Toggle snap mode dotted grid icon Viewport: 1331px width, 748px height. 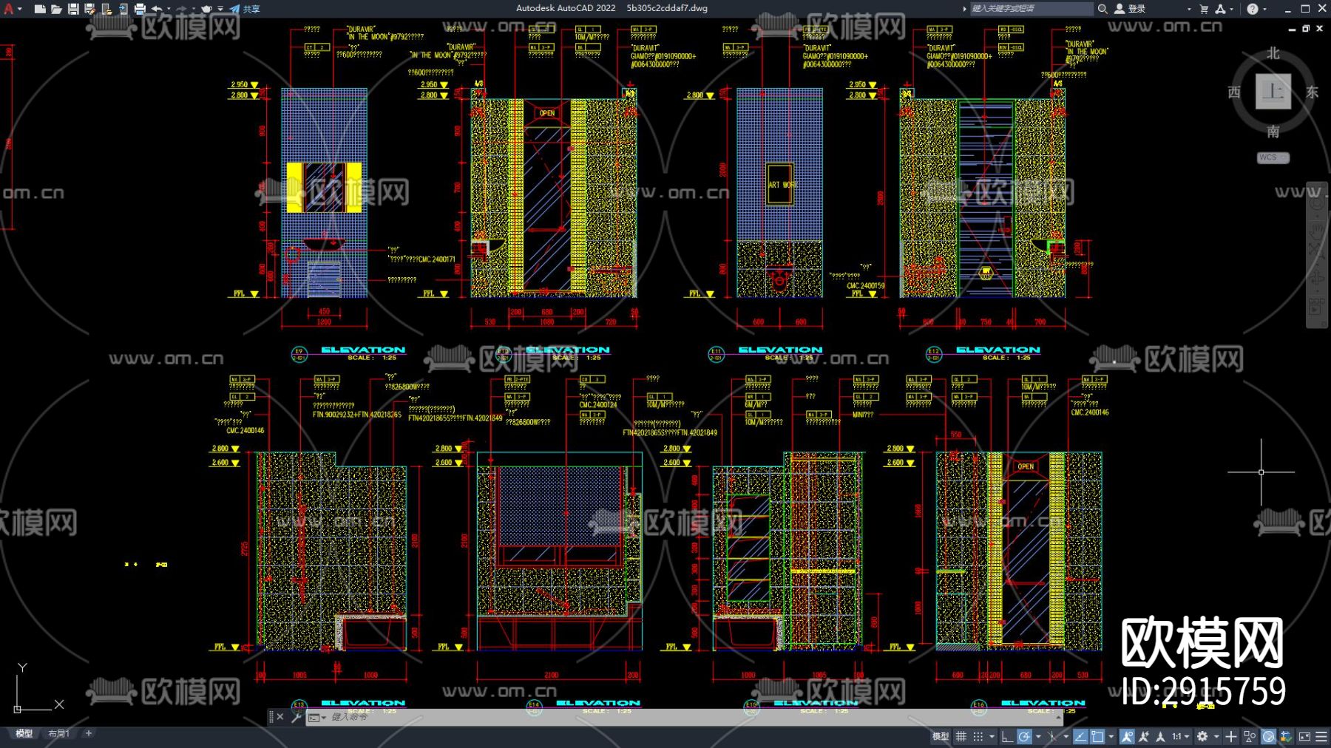pos(978,736)
